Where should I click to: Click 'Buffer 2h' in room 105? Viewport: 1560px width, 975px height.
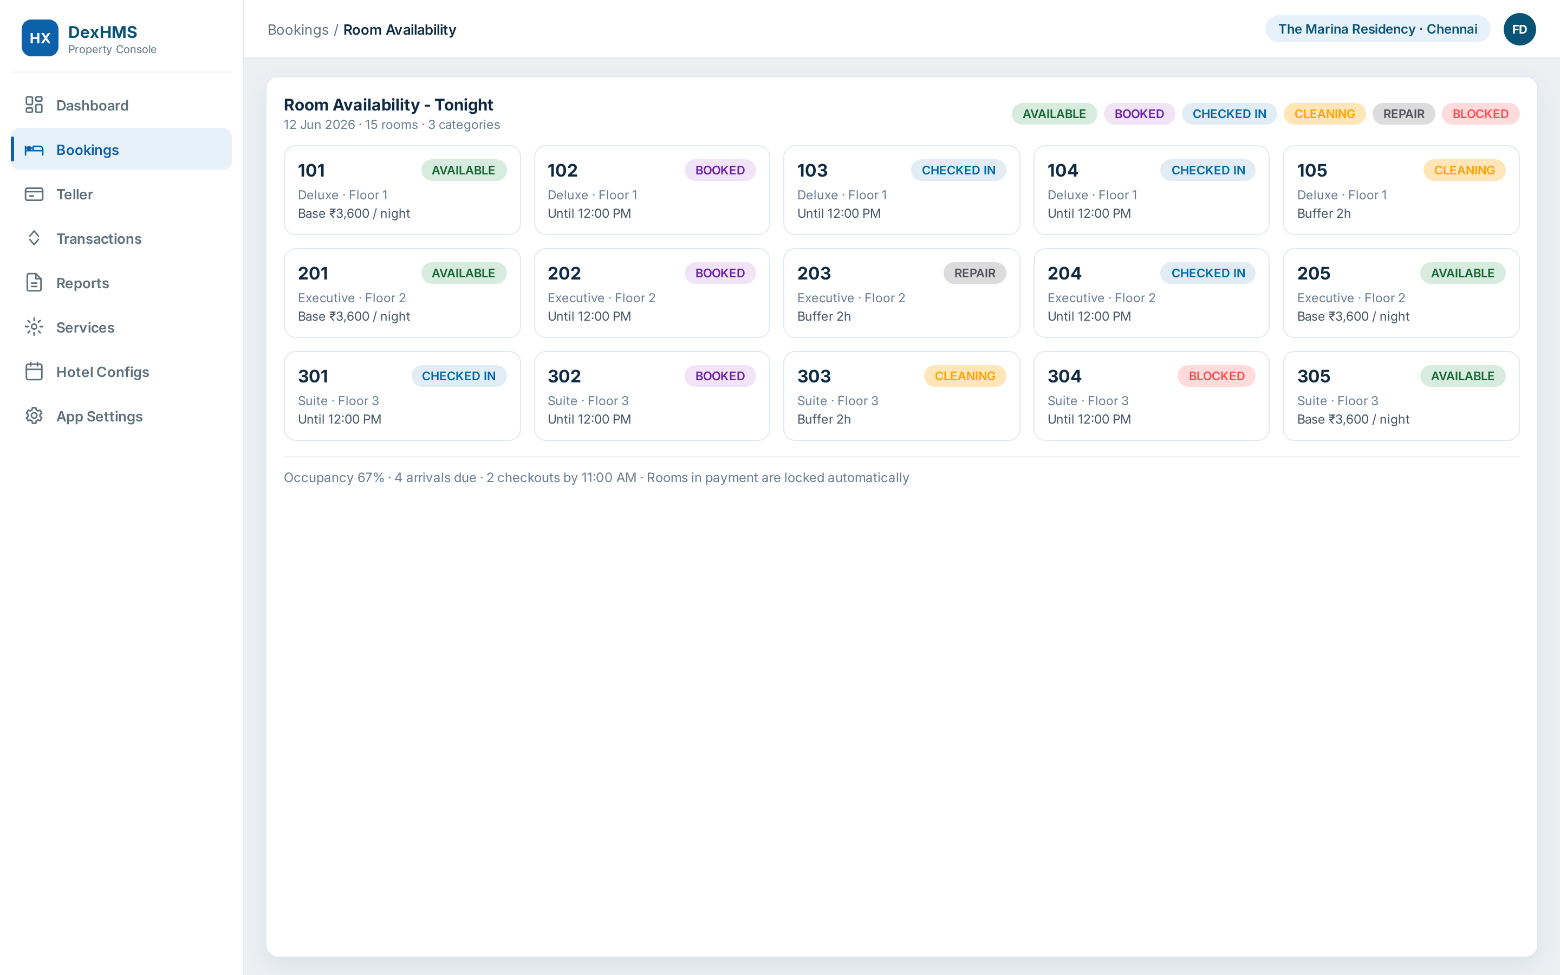click(x=1323, y=213)
